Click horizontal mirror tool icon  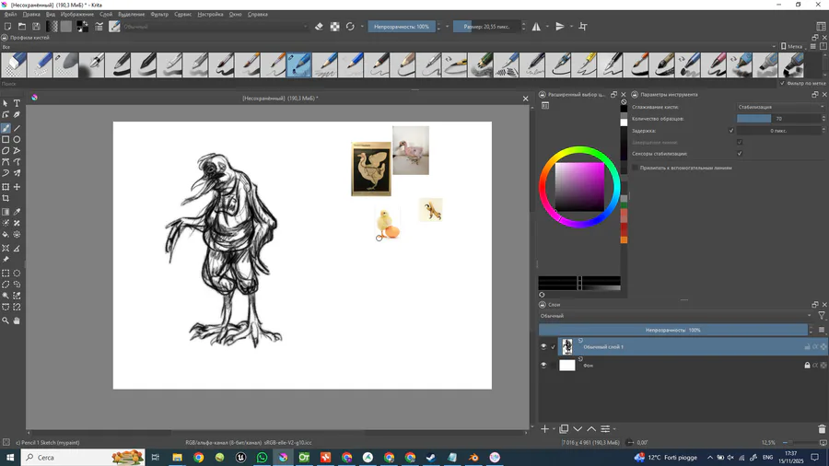pyautogui.click(x=536, y=27)
